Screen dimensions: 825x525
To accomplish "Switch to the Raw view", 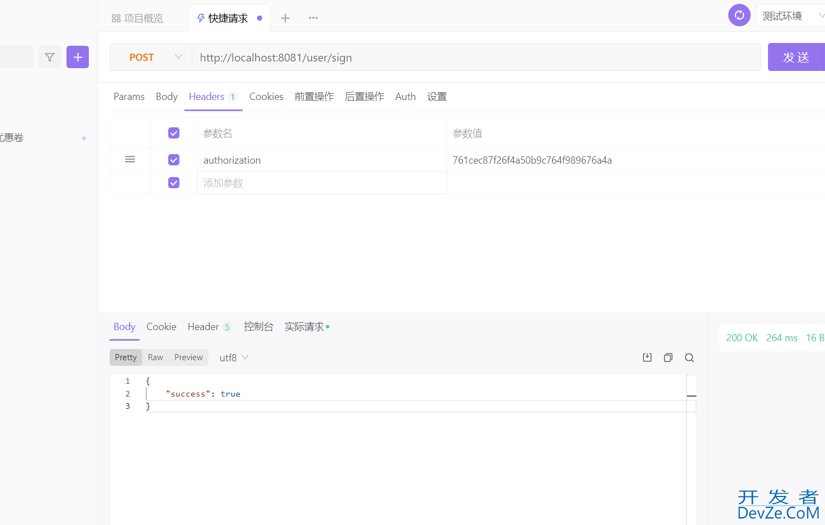I will pyautogui.click(x=155, y=357).
